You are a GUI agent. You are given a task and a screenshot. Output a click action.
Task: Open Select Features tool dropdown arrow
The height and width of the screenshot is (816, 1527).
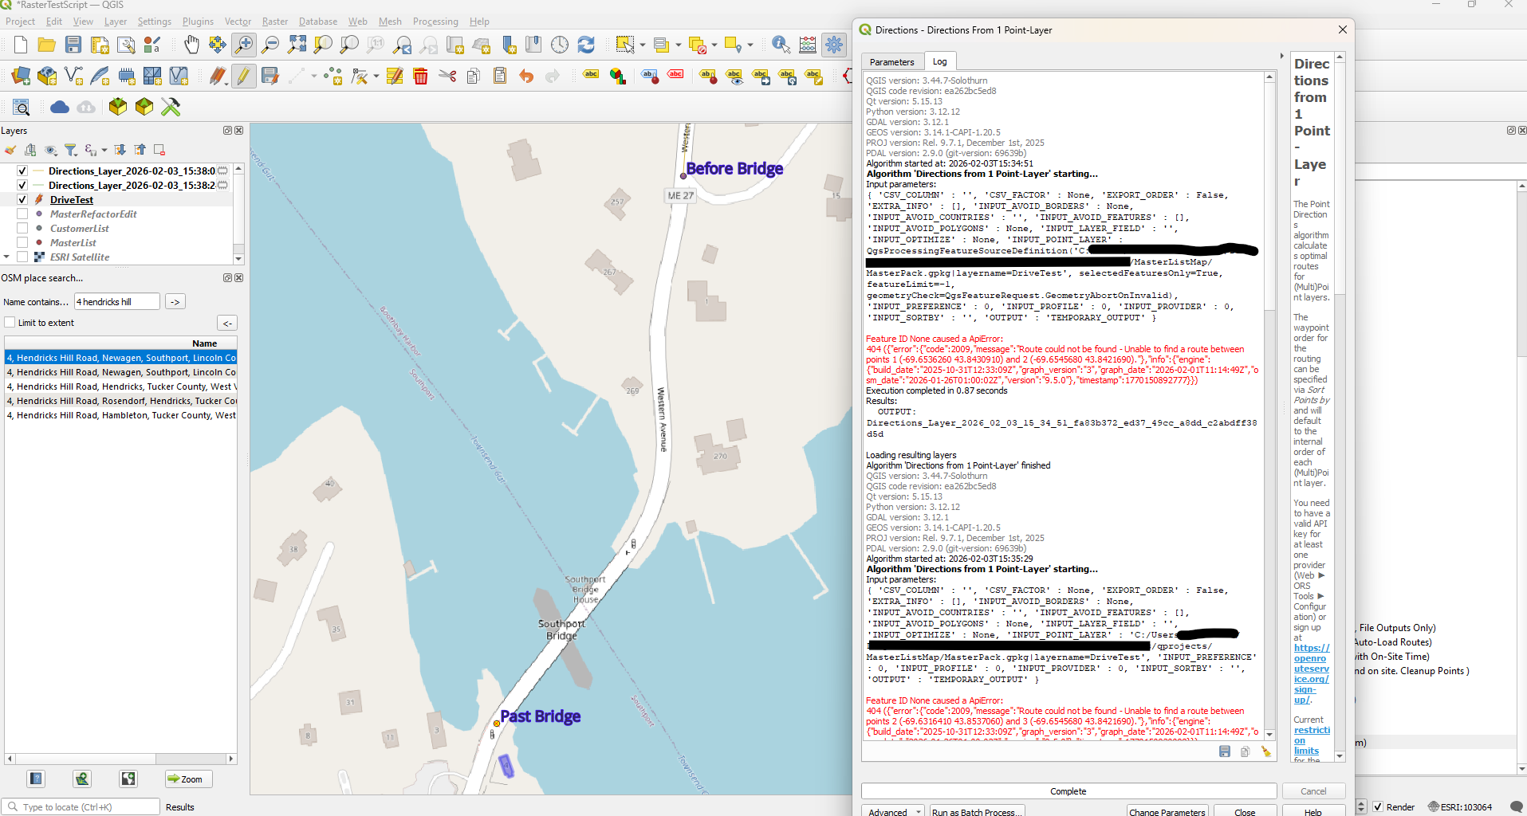tap(643, 45)
